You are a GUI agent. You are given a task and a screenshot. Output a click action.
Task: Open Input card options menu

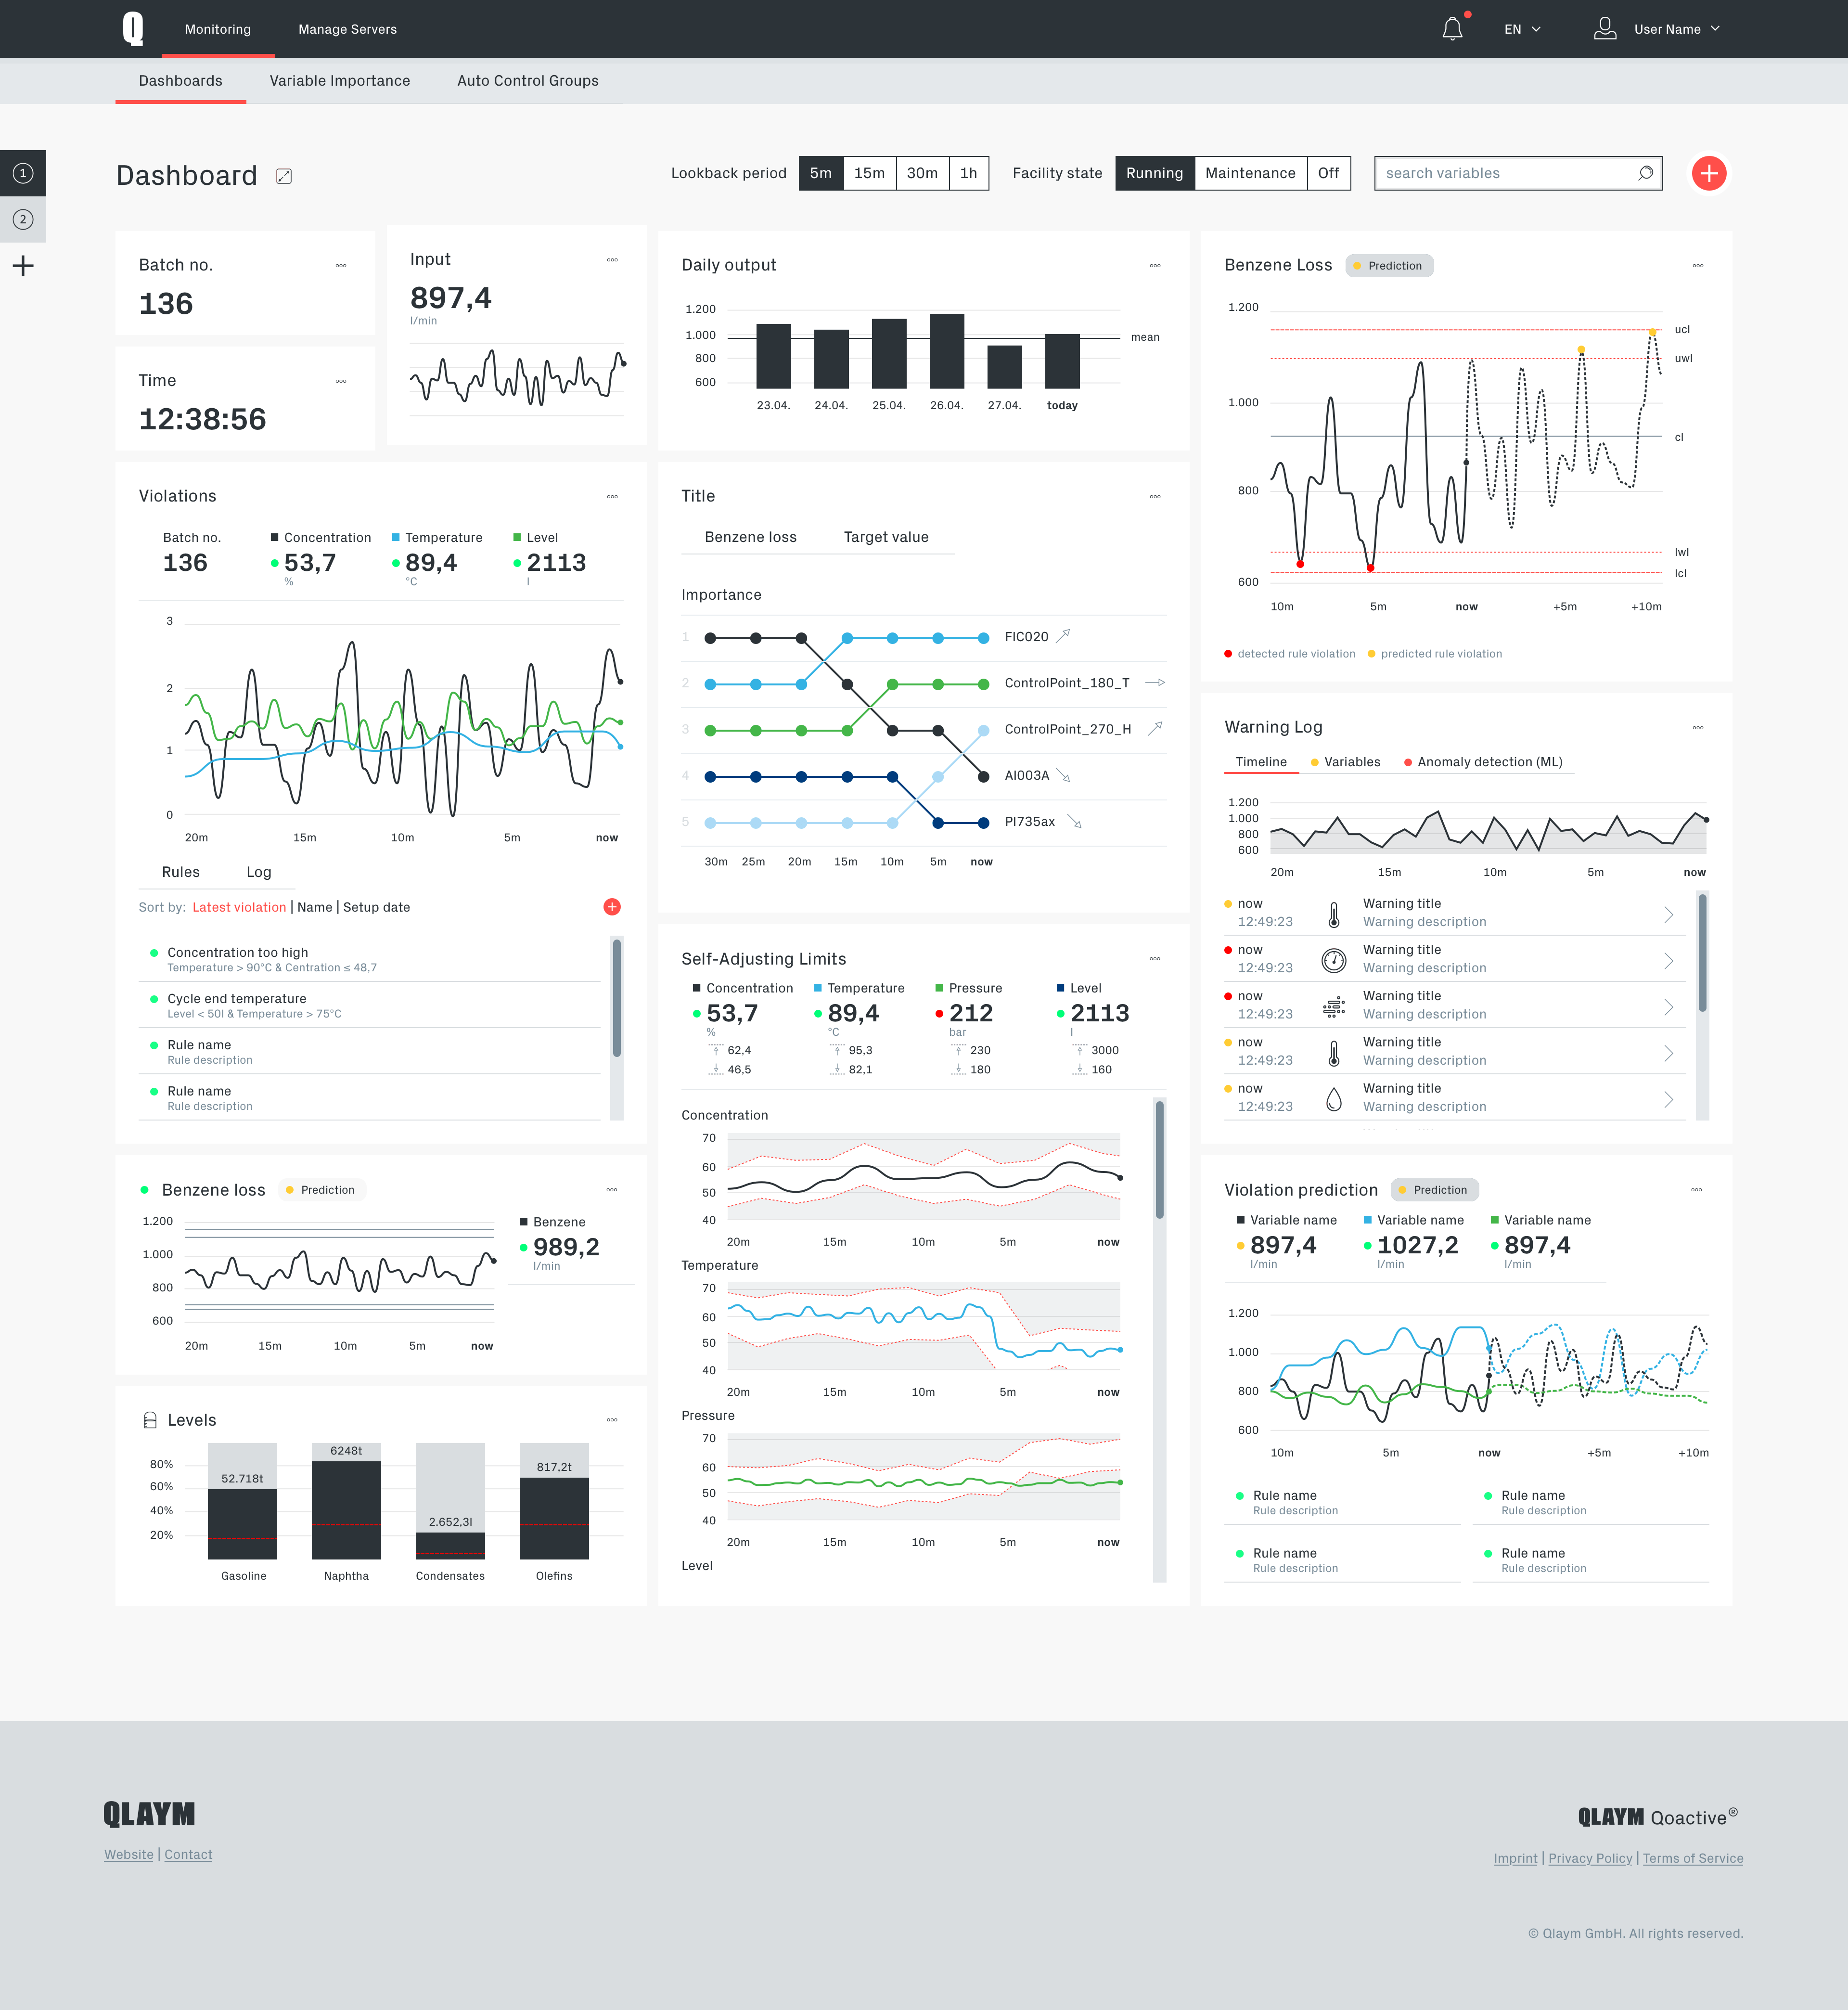tap(612, 260)
